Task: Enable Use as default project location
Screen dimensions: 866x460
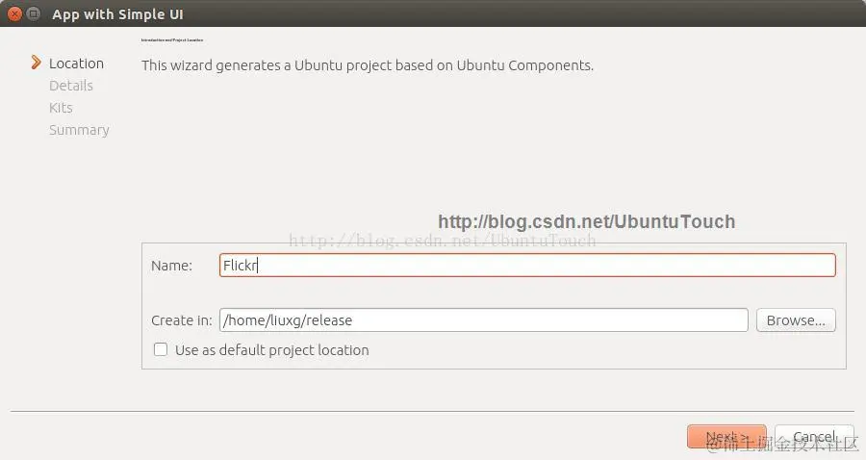Action: 161,350
